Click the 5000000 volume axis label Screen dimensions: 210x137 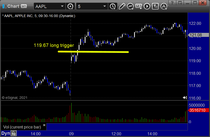[197, 105]
